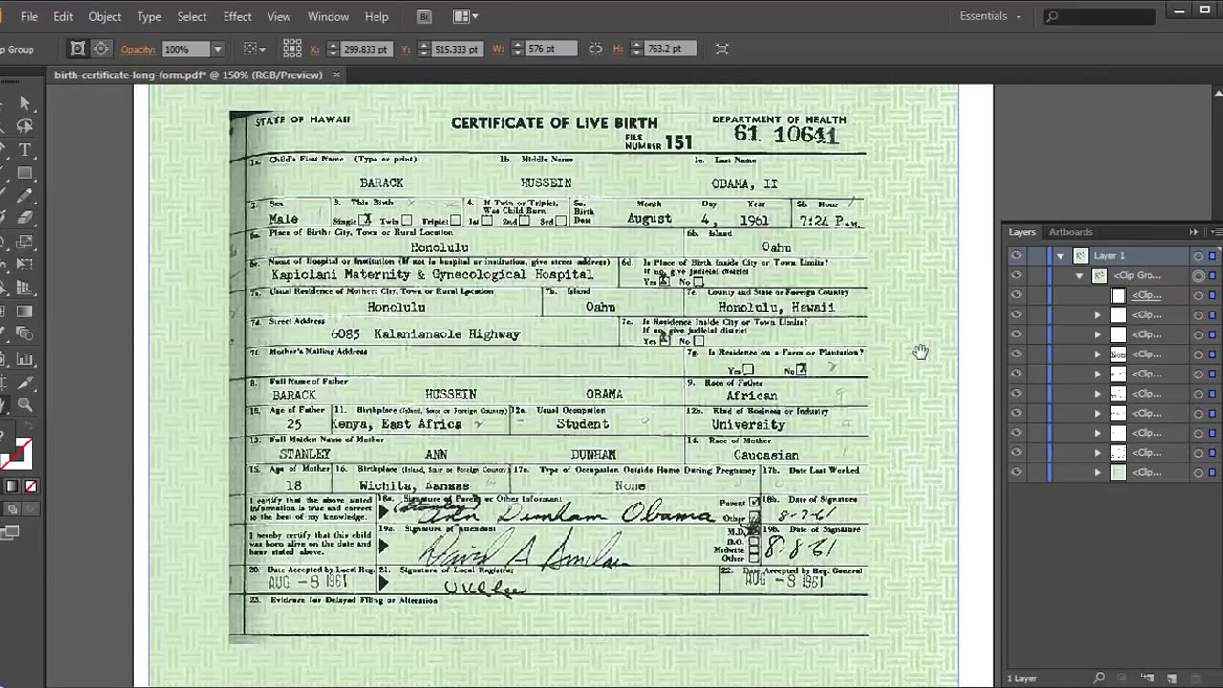The height and width of the screenshot is (688, 1223).
Task: Click the reference point grid icon
Action: pyautogui.click(x=292, y=49)
